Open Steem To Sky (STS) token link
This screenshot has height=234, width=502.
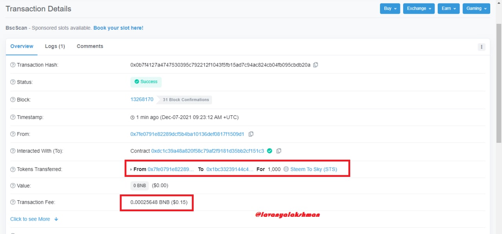314,169
